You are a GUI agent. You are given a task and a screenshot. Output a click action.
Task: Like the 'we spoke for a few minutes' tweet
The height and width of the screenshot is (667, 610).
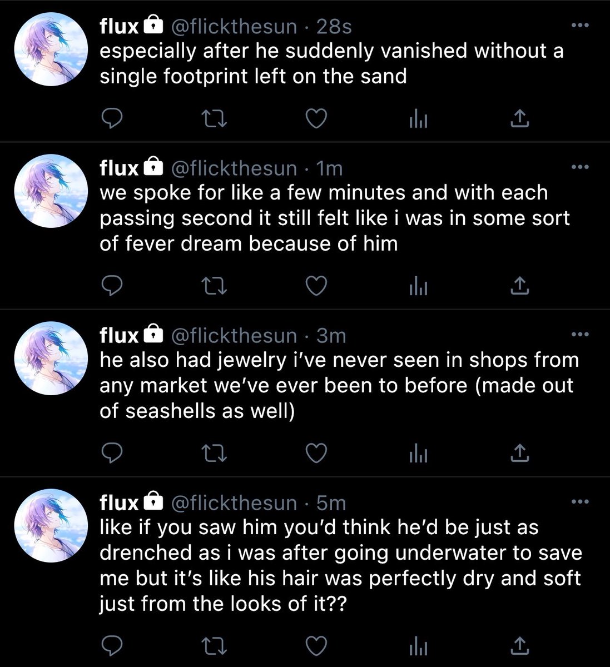pyautogui.click(x=316, y=286)
